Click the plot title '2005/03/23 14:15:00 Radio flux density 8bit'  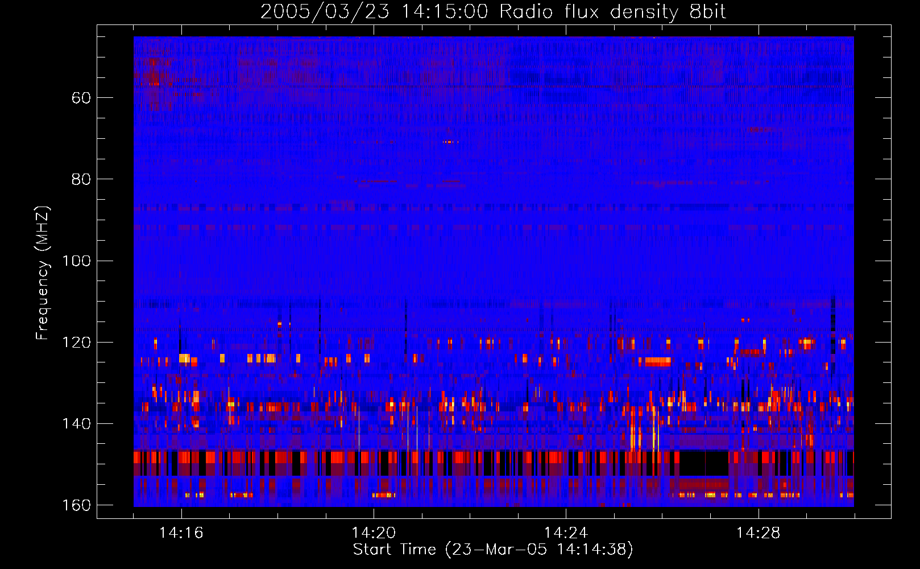click(493, 11)
